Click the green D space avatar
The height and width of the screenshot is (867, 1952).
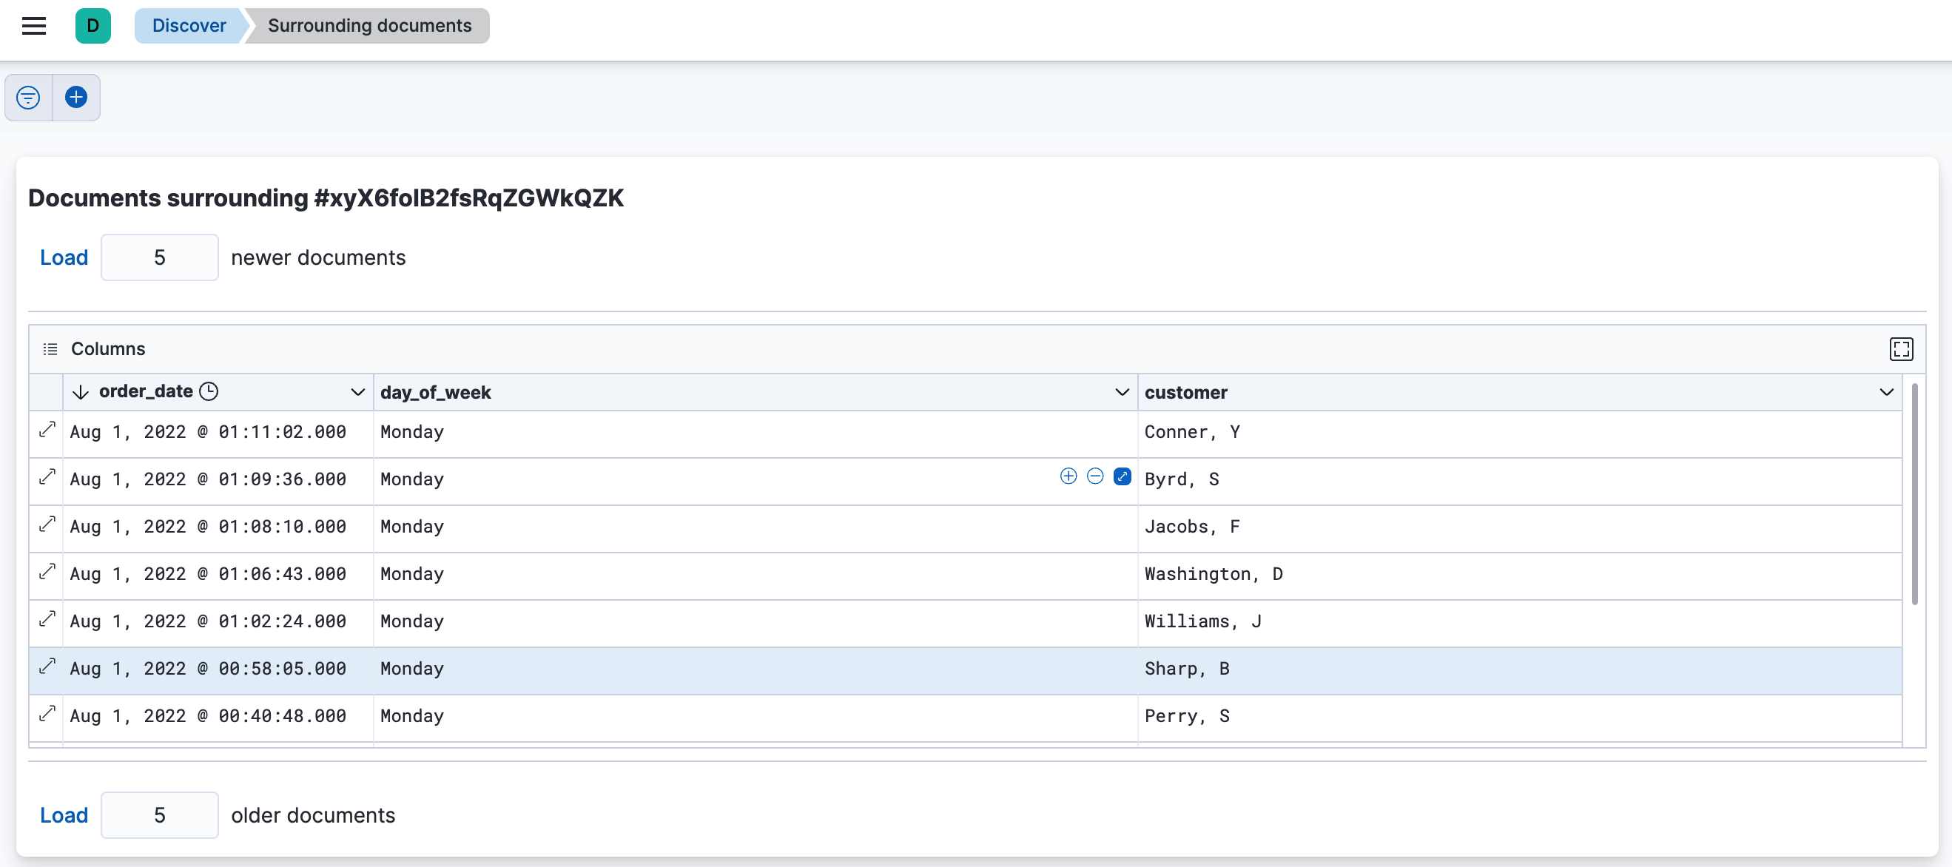(93, 25)
